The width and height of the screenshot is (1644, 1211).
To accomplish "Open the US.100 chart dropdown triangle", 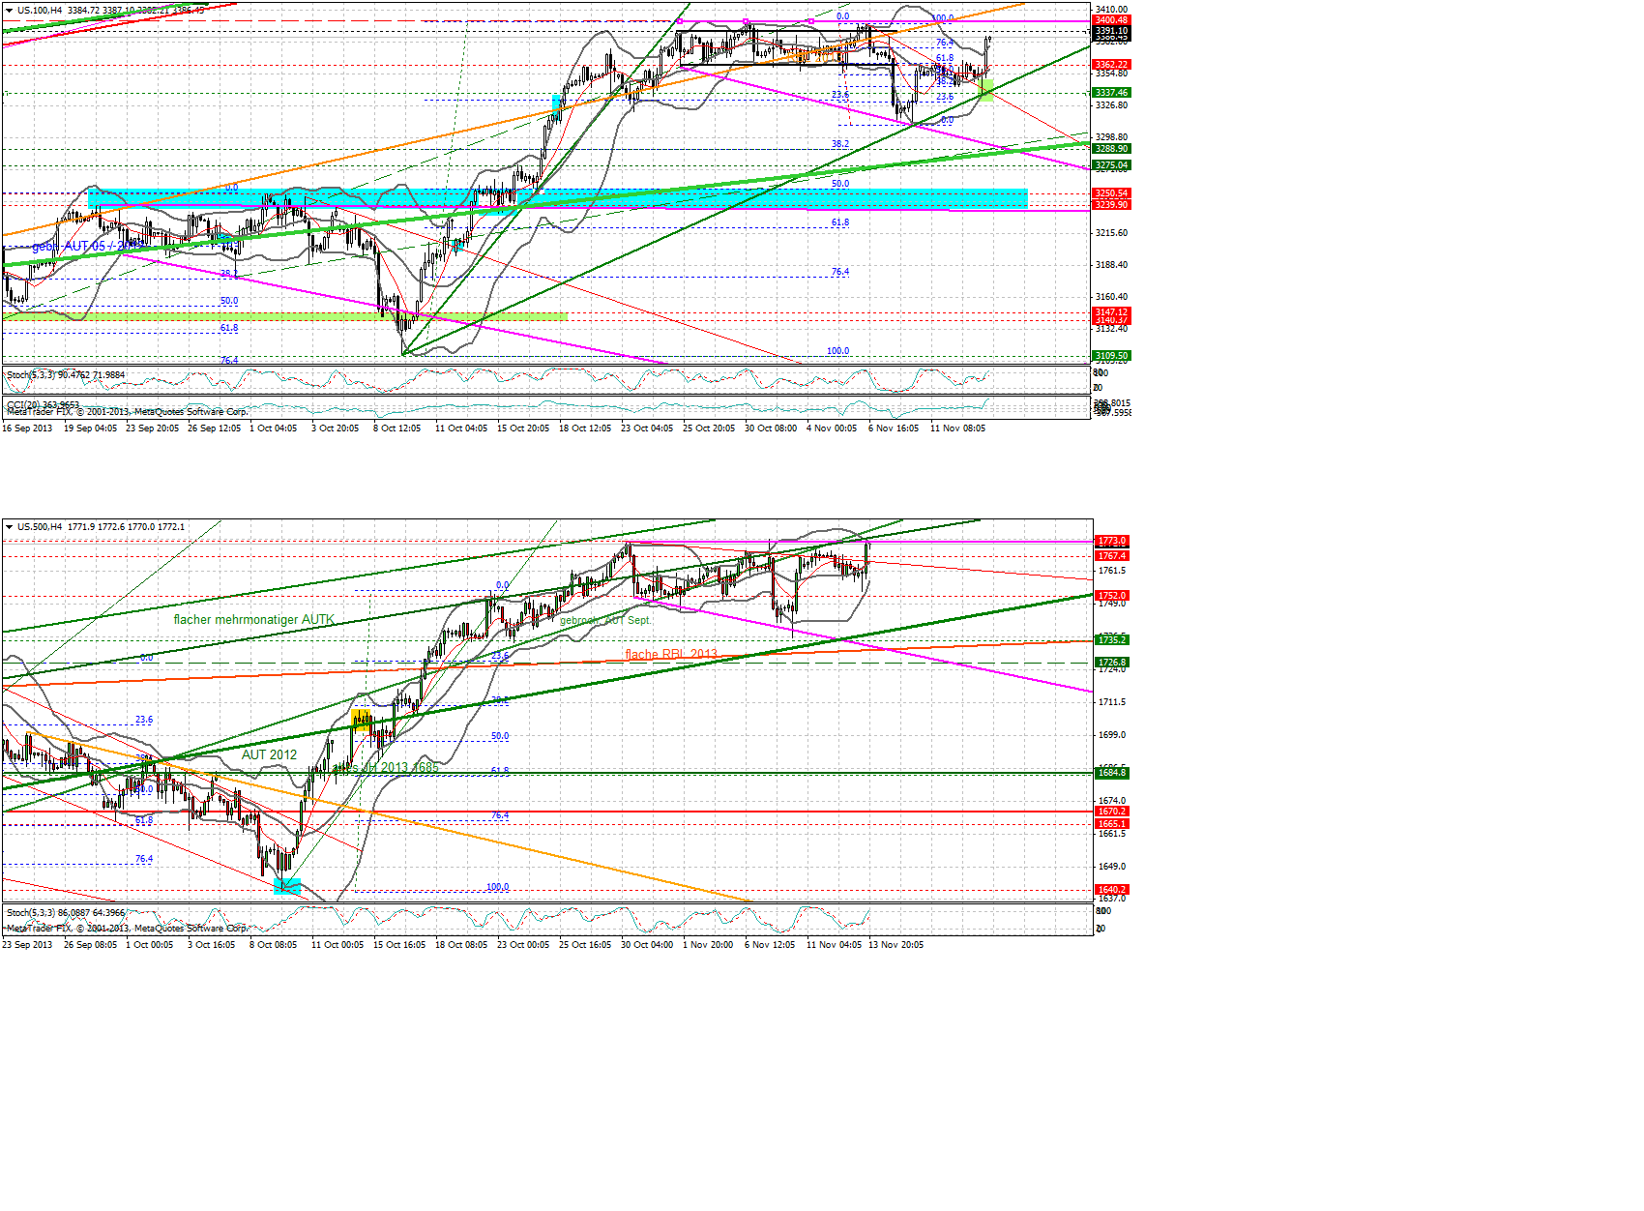I will (x=10, y=11).
